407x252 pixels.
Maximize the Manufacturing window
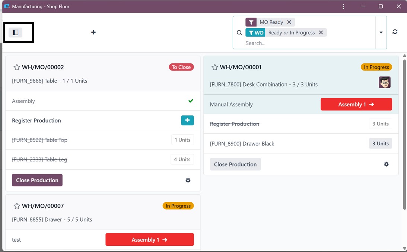[x=381, y=6]
